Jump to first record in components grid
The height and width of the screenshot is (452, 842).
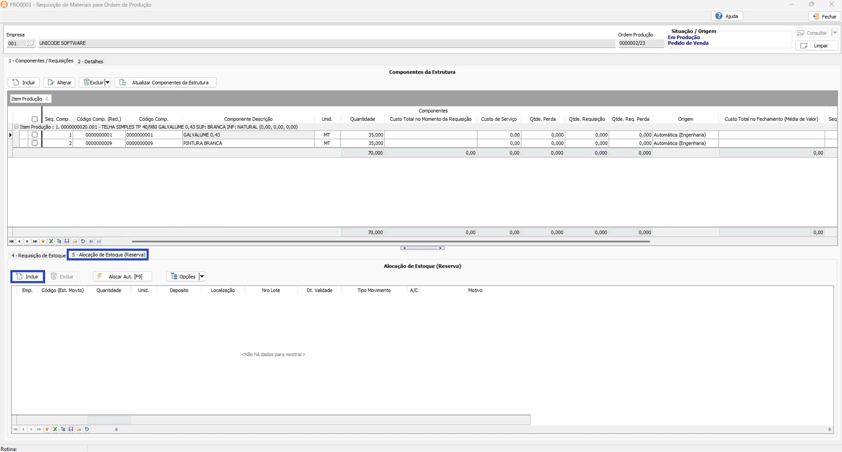(11, 241)
